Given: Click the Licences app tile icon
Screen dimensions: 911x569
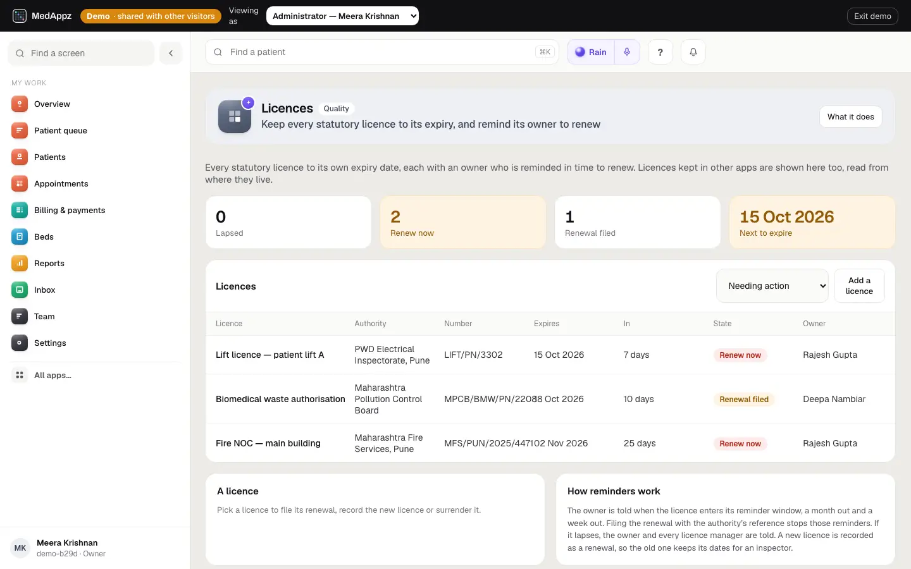Looking at the screenshot, I should click(235, 116).
